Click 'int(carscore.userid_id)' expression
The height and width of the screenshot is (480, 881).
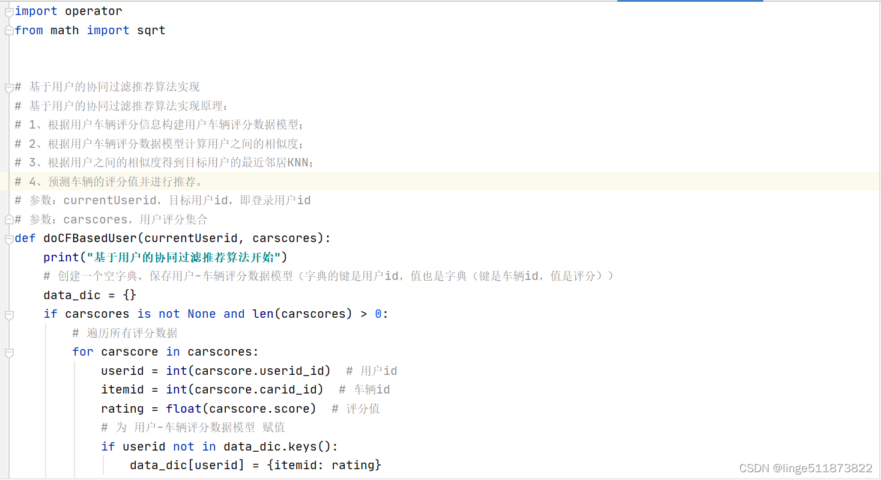(249, 371)
